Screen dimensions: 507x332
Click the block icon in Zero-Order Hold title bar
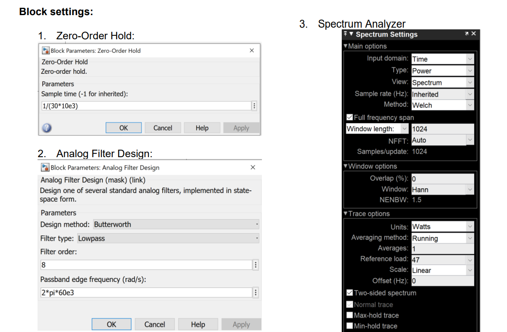pyautogui.click(x=45, y=51)
